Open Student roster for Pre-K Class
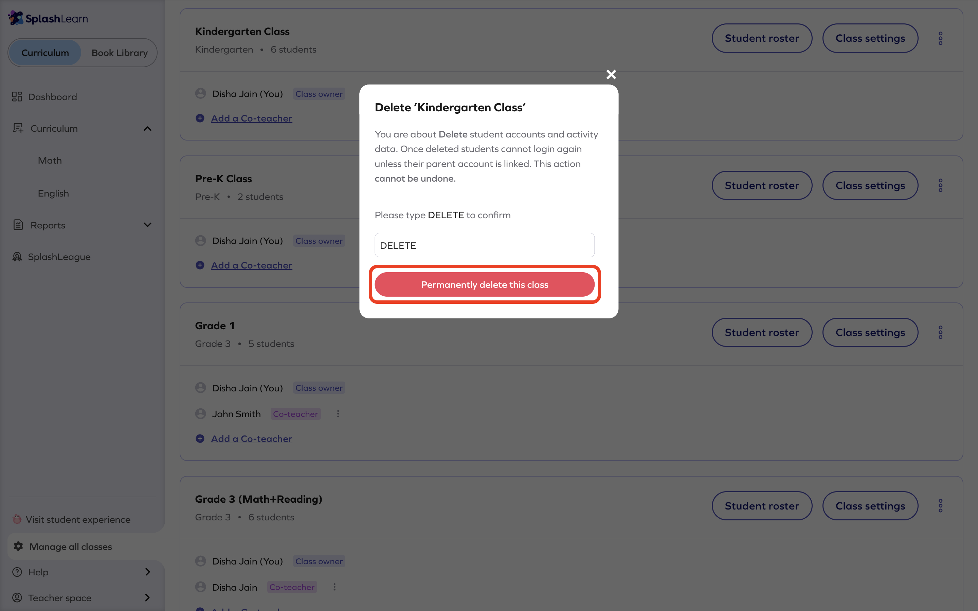 pos(762,185)
